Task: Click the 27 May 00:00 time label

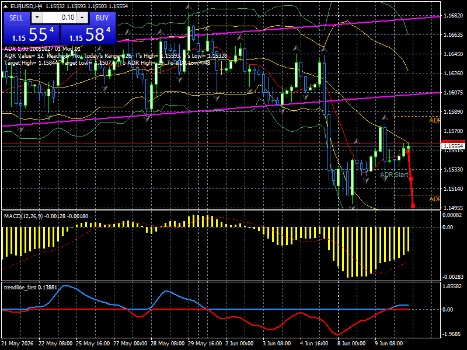Action: tap(130, 343)
